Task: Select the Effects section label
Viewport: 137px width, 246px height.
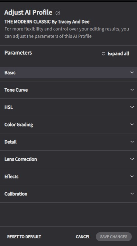Action: click(x=11, y=176)
